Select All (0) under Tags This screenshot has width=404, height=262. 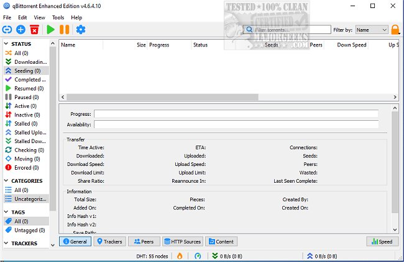coord(26,221)
